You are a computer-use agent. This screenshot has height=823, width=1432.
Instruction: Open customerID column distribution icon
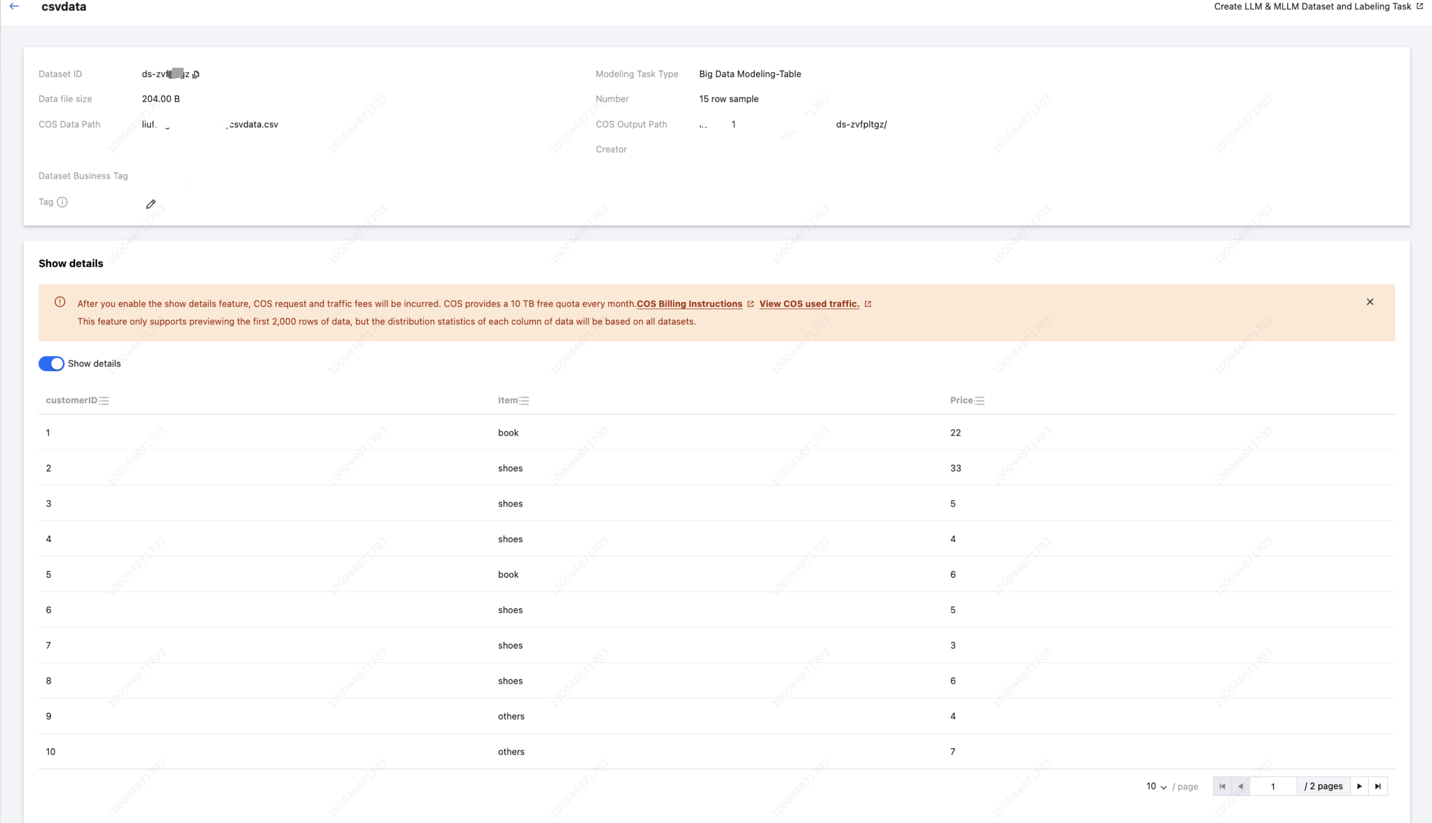click(x=104, y=401)
